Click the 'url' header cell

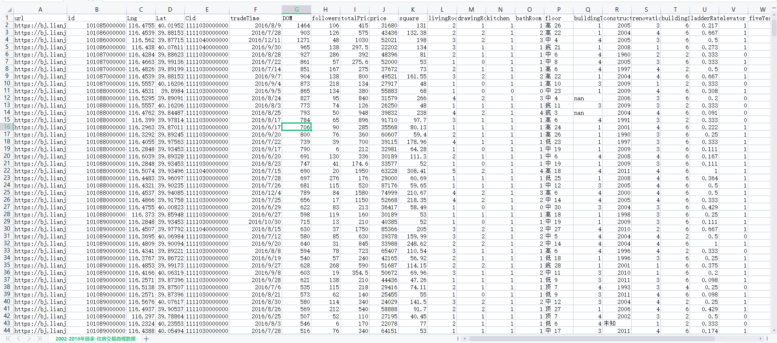point(40,18)
